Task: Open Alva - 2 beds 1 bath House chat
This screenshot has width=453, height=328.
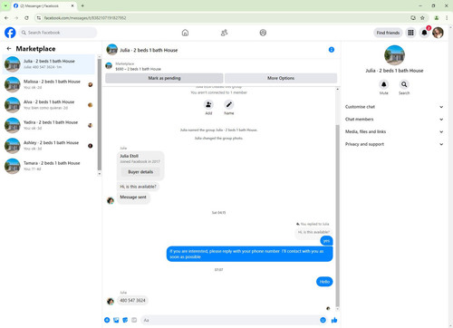Action: (x=49, y=105)
